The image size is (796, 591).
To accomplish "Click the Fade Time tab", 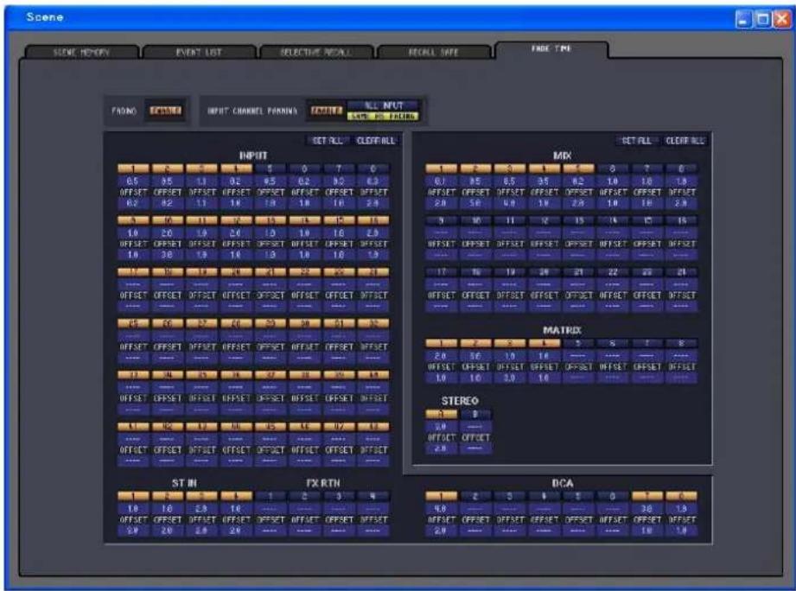I will coord(551,49).
